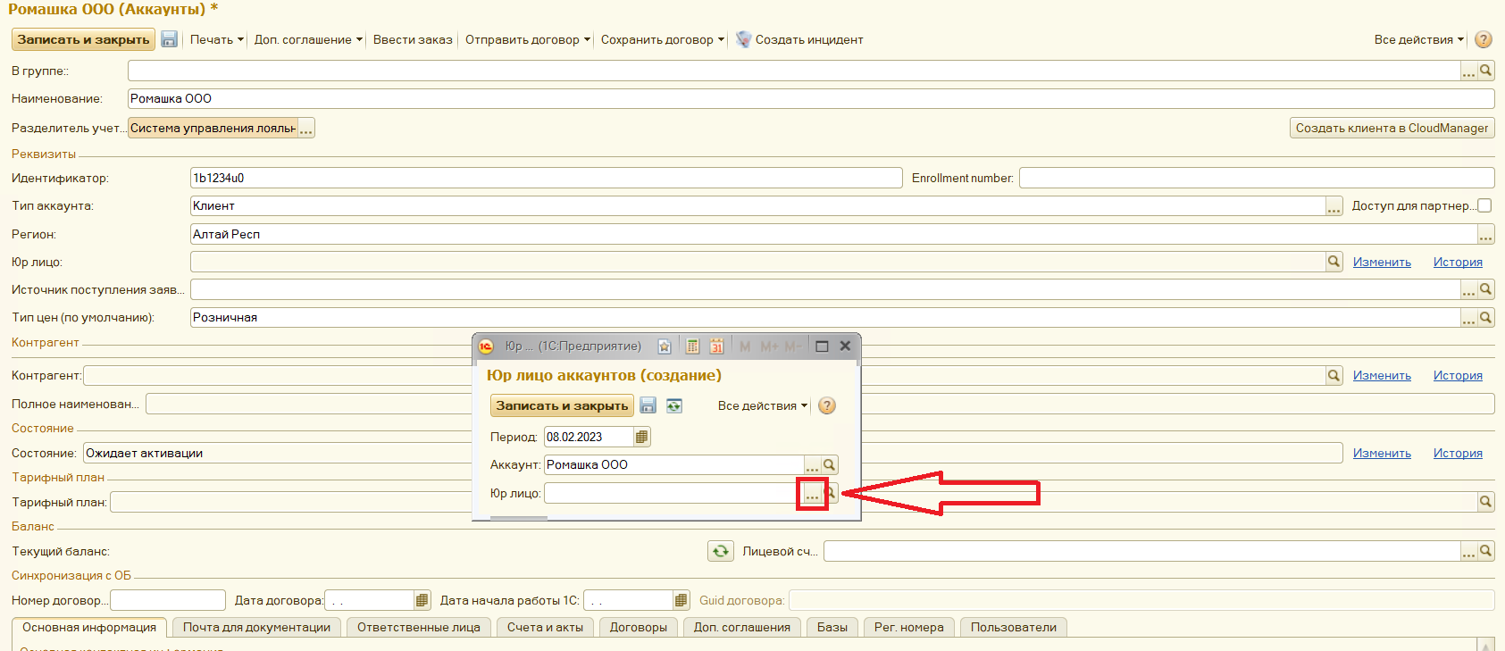This screenshot has height=651, width=1505.
Task: Click the Номер договора input field
Action: 168,600
